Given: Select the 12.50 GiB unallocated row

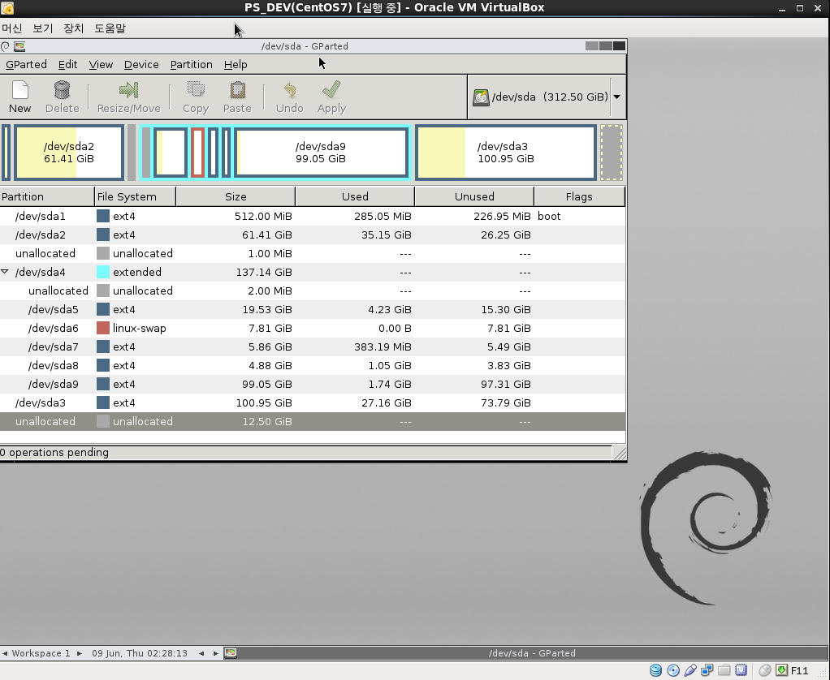Looking at the screenshot, I should [x=313, y=421].
